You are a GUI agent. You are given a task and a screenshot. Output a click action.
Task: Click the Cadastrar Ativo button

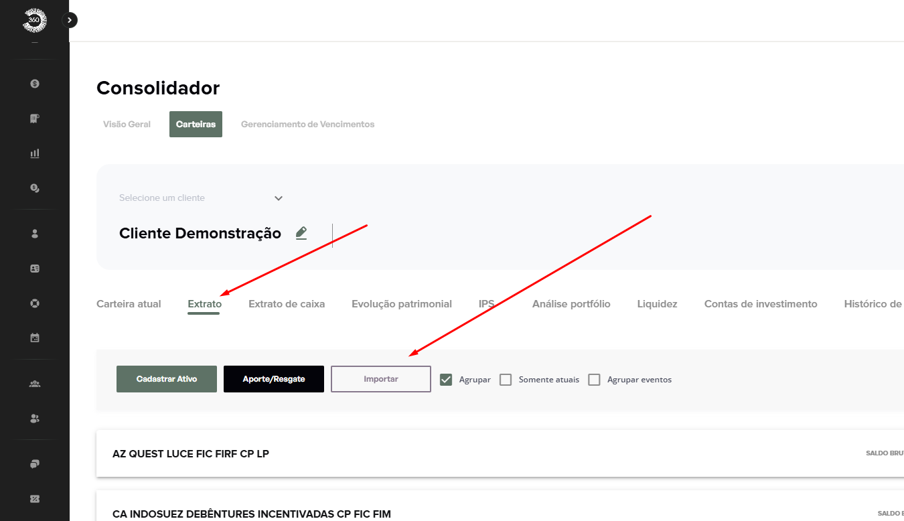167,379
